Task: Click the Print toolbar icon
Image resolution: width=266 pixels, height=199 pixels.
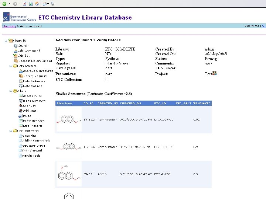Action: pyautogui.click(x=52, y=4)
